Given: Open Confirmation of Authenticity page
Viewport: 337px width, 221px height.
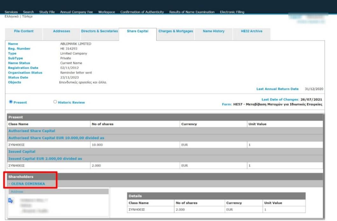Looking at the screenshot, I should point(142,12).
